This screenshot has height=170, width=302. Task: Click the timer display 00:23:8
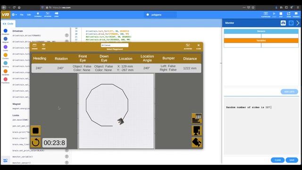coord(54,143)
